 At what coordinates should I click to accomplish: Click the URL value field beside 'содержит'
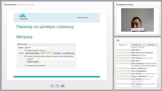57,59
